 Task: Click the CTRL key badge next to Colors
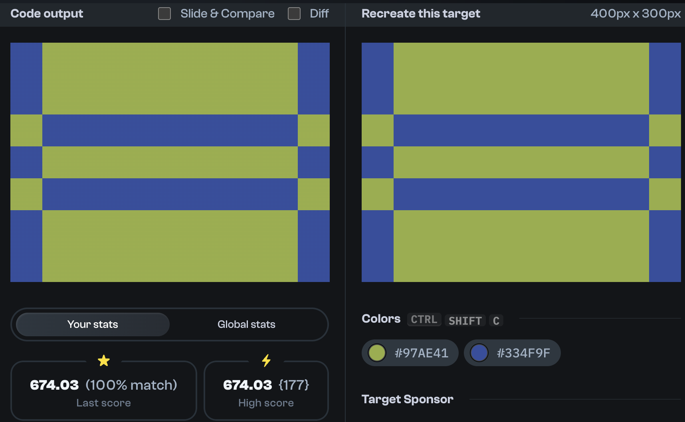[x=424, y=319]
